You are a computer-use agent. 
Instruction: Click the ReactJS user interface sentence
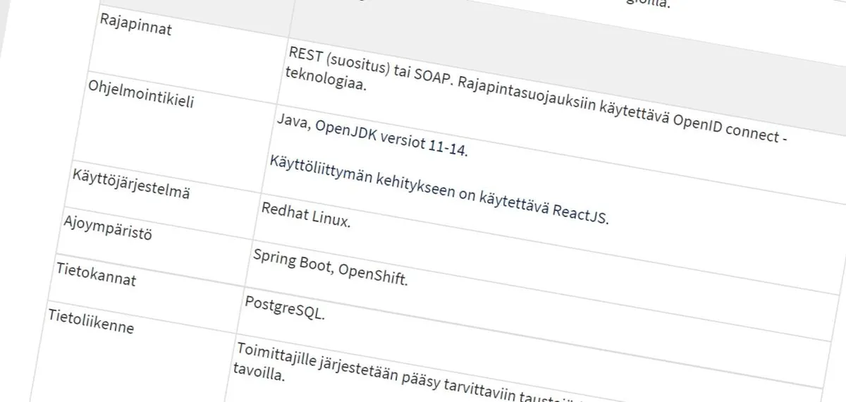[x=438, y=189]
